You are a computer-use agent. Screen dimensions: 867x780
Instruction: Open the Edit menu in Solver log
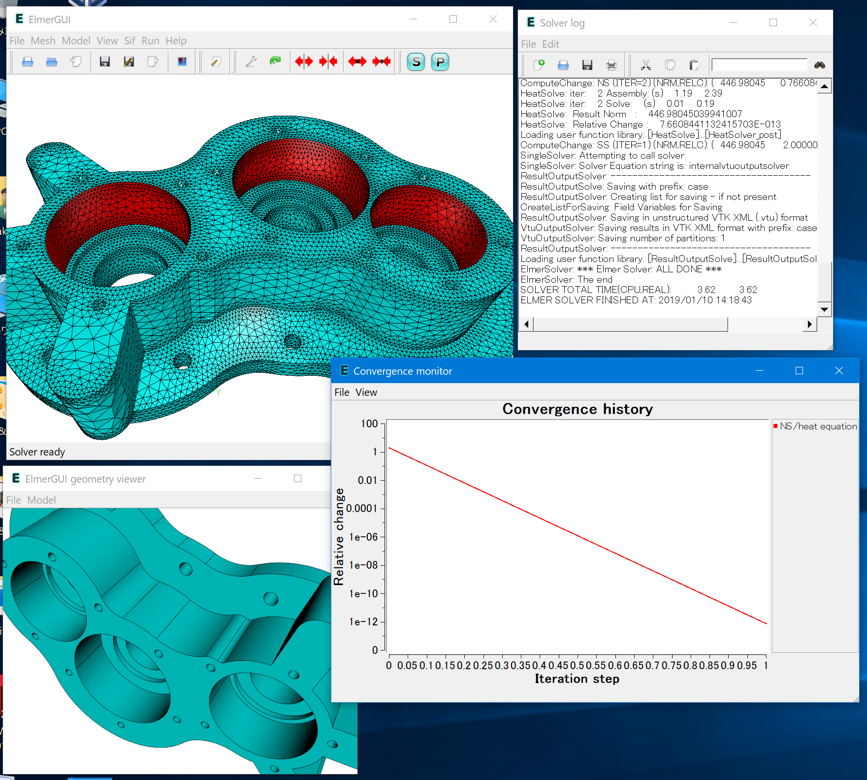(x=550, y=44)
